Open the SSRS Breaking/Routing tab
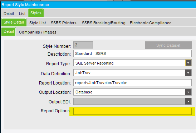 point(104,23)
